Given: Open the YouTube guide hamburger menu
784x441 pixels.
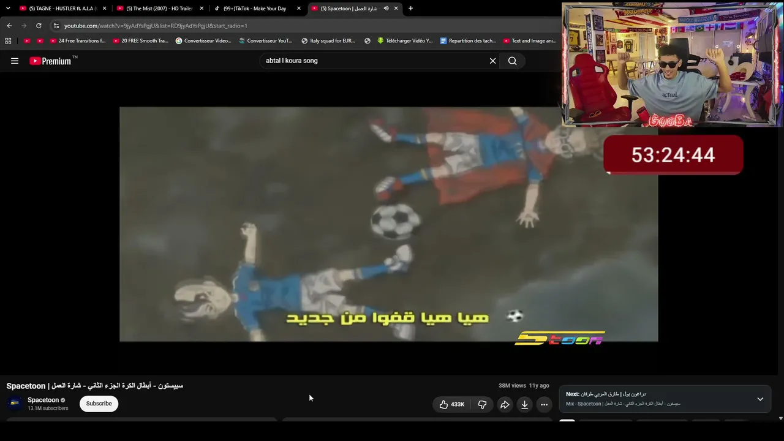Looking at the screenshot, I should coord(15,61).
